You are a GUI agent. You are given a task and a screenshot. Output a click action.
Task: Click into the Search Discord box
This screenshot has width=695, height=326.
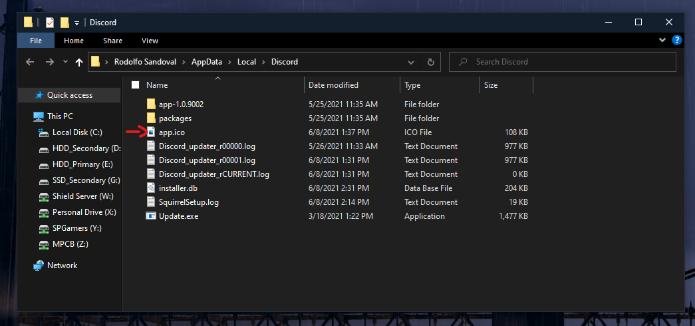click(x=563, y=62)
